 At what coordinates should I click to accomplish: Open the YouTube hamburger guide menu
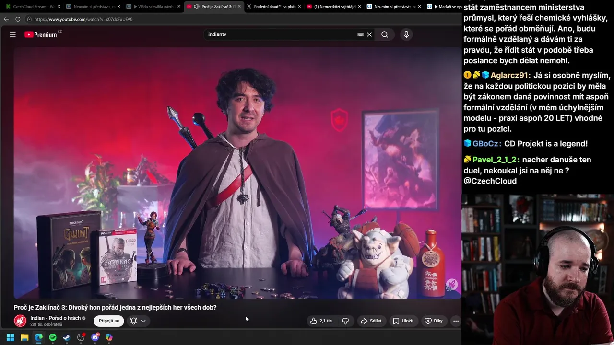[x=13, y=34]
